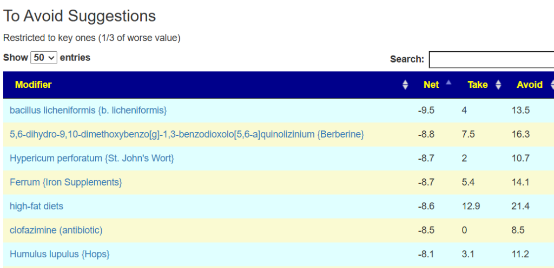Open the Show entries count dropdown
Viewport: 554px width, 268px height.
pyautogui.click(x=44, y=58)
